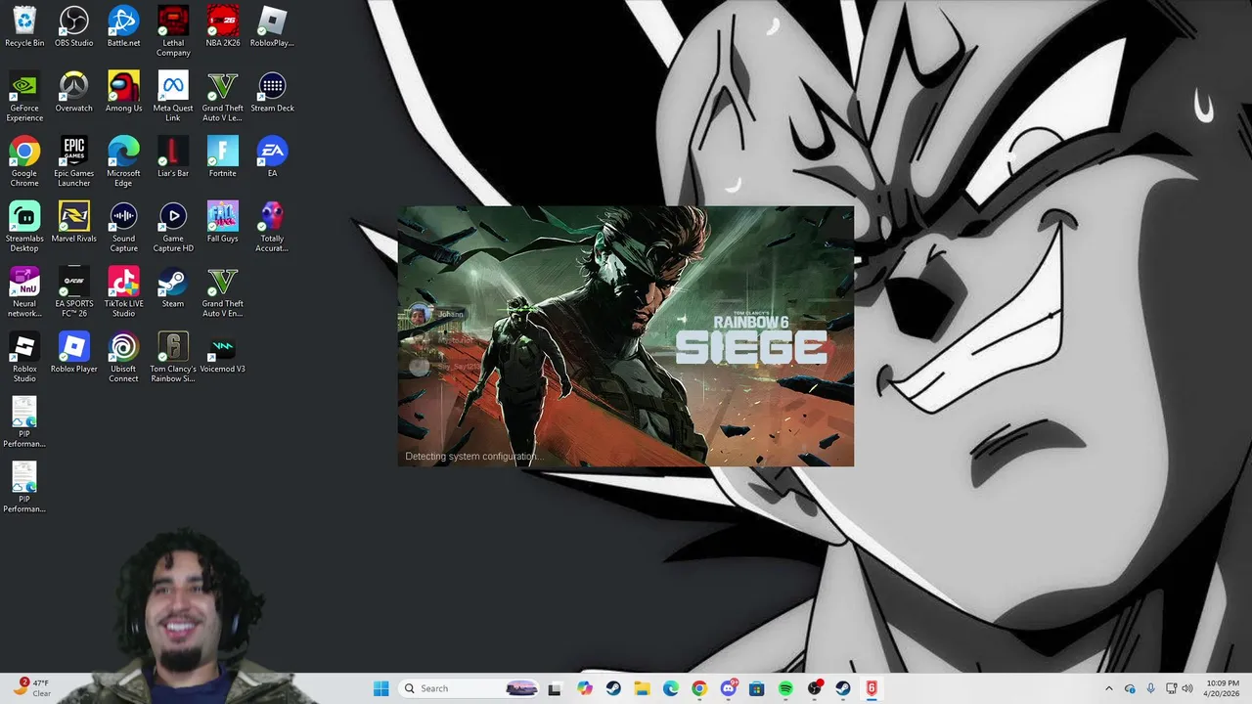
Task: Open Microsoft Store from the taskbar
Action: click(756, 688)
